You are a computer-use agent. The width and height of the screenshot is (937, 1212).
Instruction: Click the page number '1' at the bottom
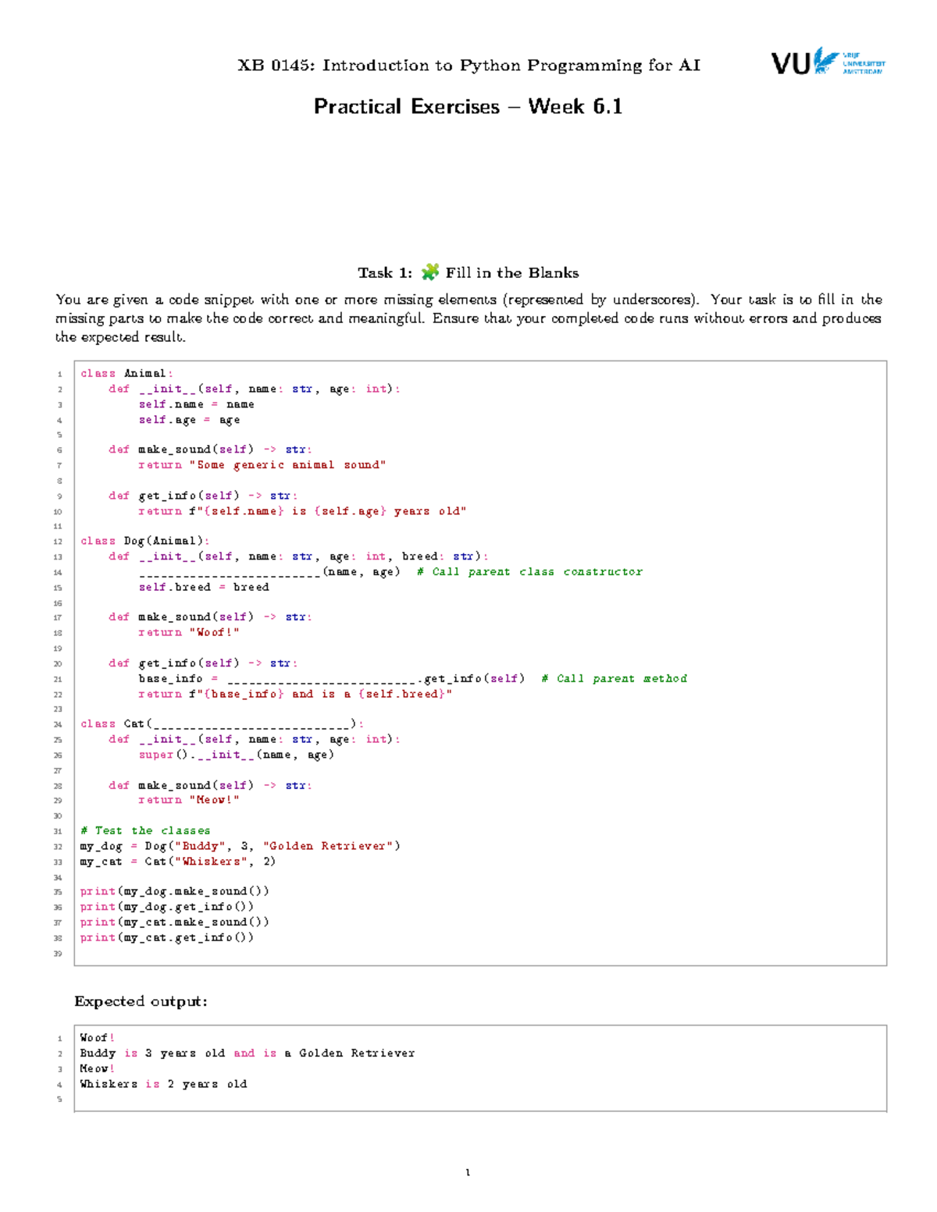[x=468, y=1172]
